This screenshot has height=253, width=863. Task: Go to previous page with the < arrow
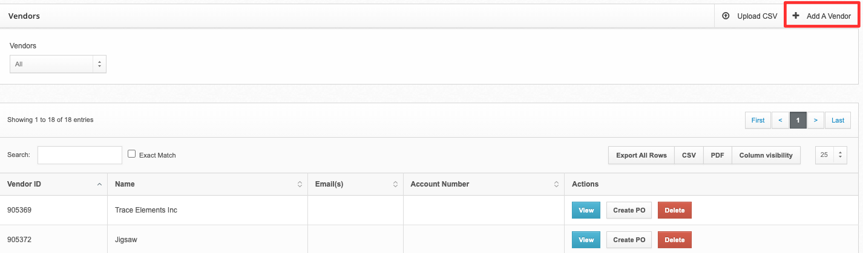point(780,120)
